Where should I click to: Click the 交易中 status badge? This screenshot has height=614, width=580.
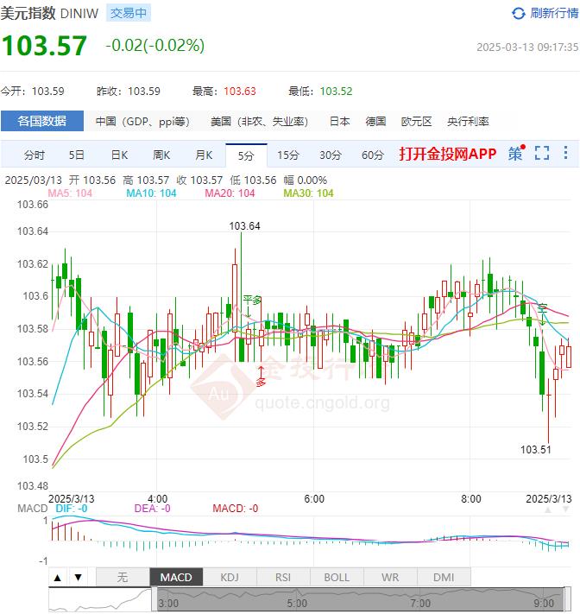click(x=129, y=13)
